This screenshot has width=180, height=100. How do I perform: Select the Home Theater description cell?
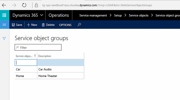[x=61, y=76]
